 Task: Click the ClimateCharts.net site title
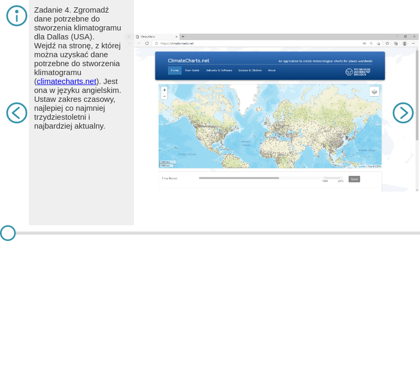(188, 60)
